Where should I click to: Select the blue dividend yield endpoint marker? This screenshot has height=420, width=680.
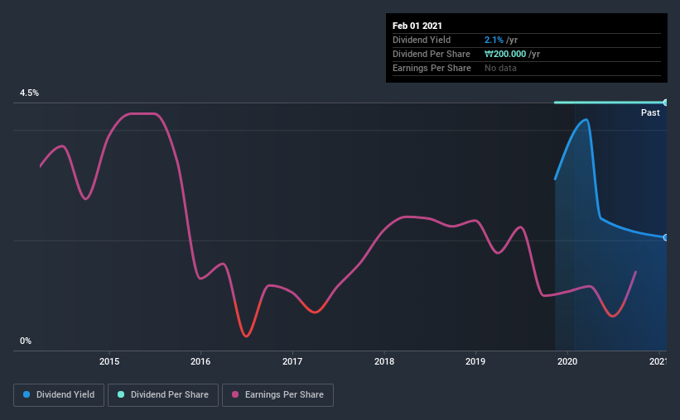(666, 238)
